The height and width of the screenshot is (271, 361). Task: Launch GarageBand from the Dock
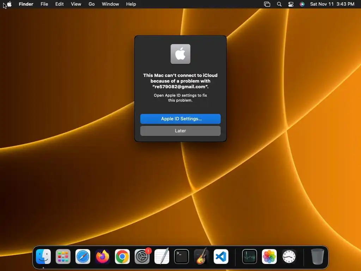click(x=201, y=257)
